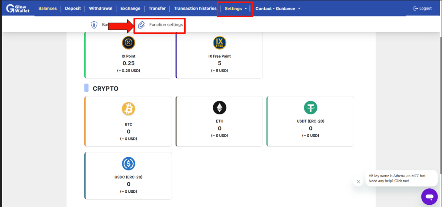Click the USDC dollar coin icon
The image size is (442, 207).
128,164
